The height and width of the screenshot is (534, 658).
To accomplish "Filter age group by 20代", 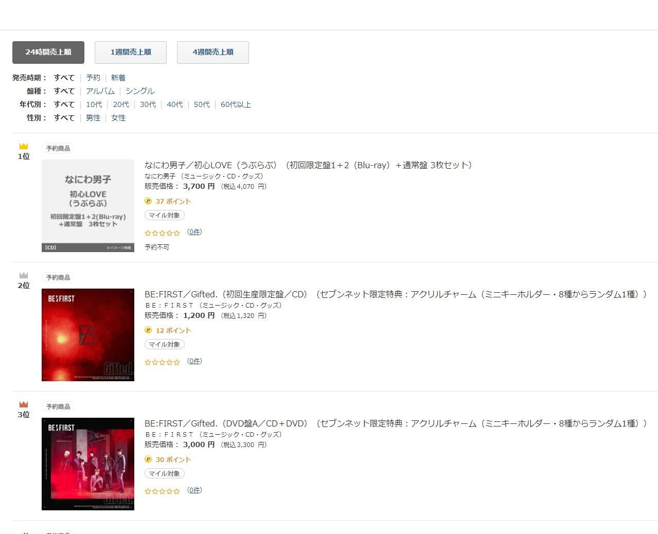I will (121, 104).
